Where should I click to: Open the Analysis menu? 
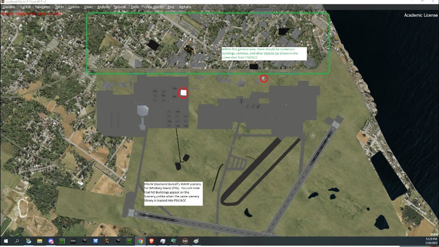pos(103,7)
